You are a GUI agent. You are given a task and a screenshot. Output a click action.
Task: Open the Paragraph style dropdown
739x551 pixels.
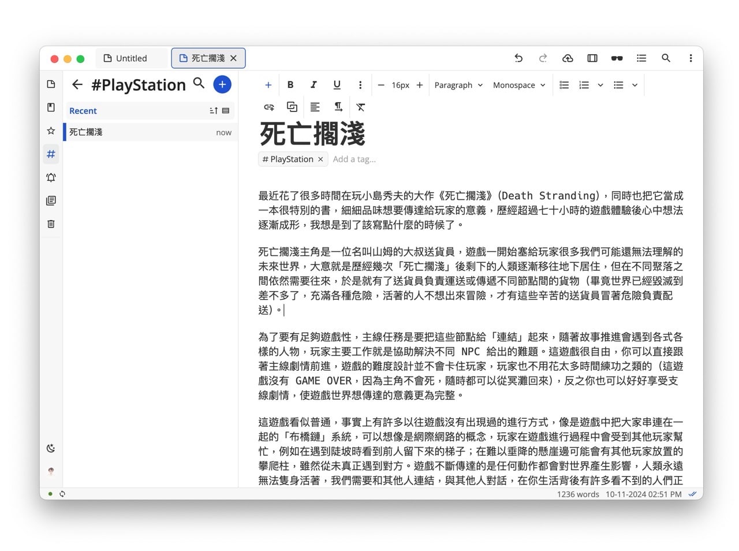pyautogui.click(x=458, y=85)
